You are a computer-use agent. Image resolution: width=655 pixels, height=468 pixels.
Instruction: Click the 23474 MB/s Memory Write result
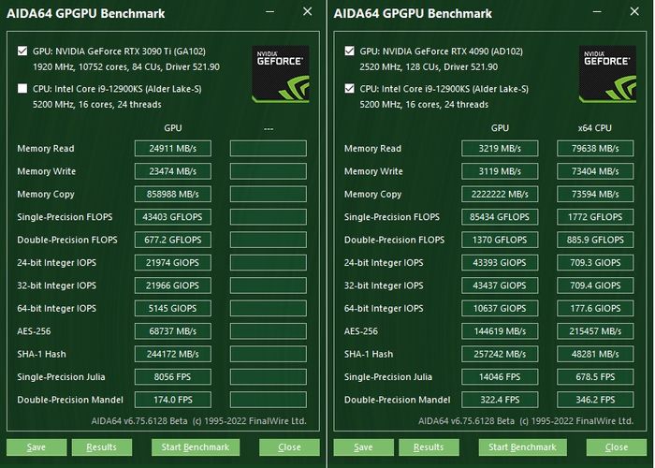coord(173,171)
